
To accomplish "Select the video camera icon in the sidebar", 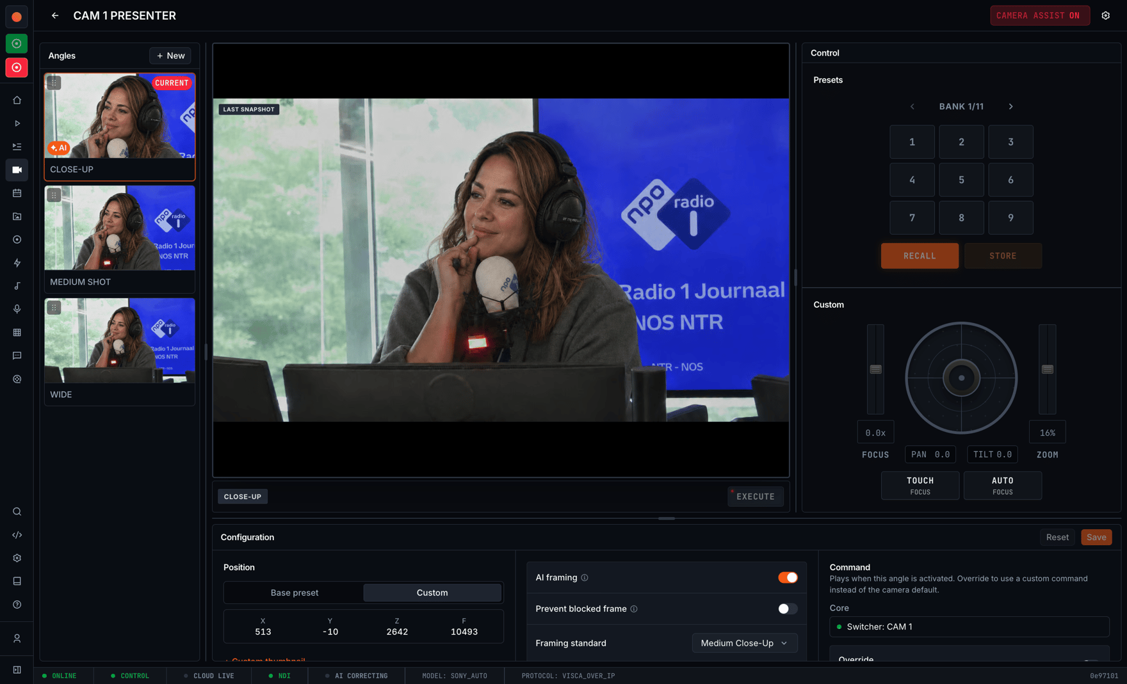I will coord(17,170).
